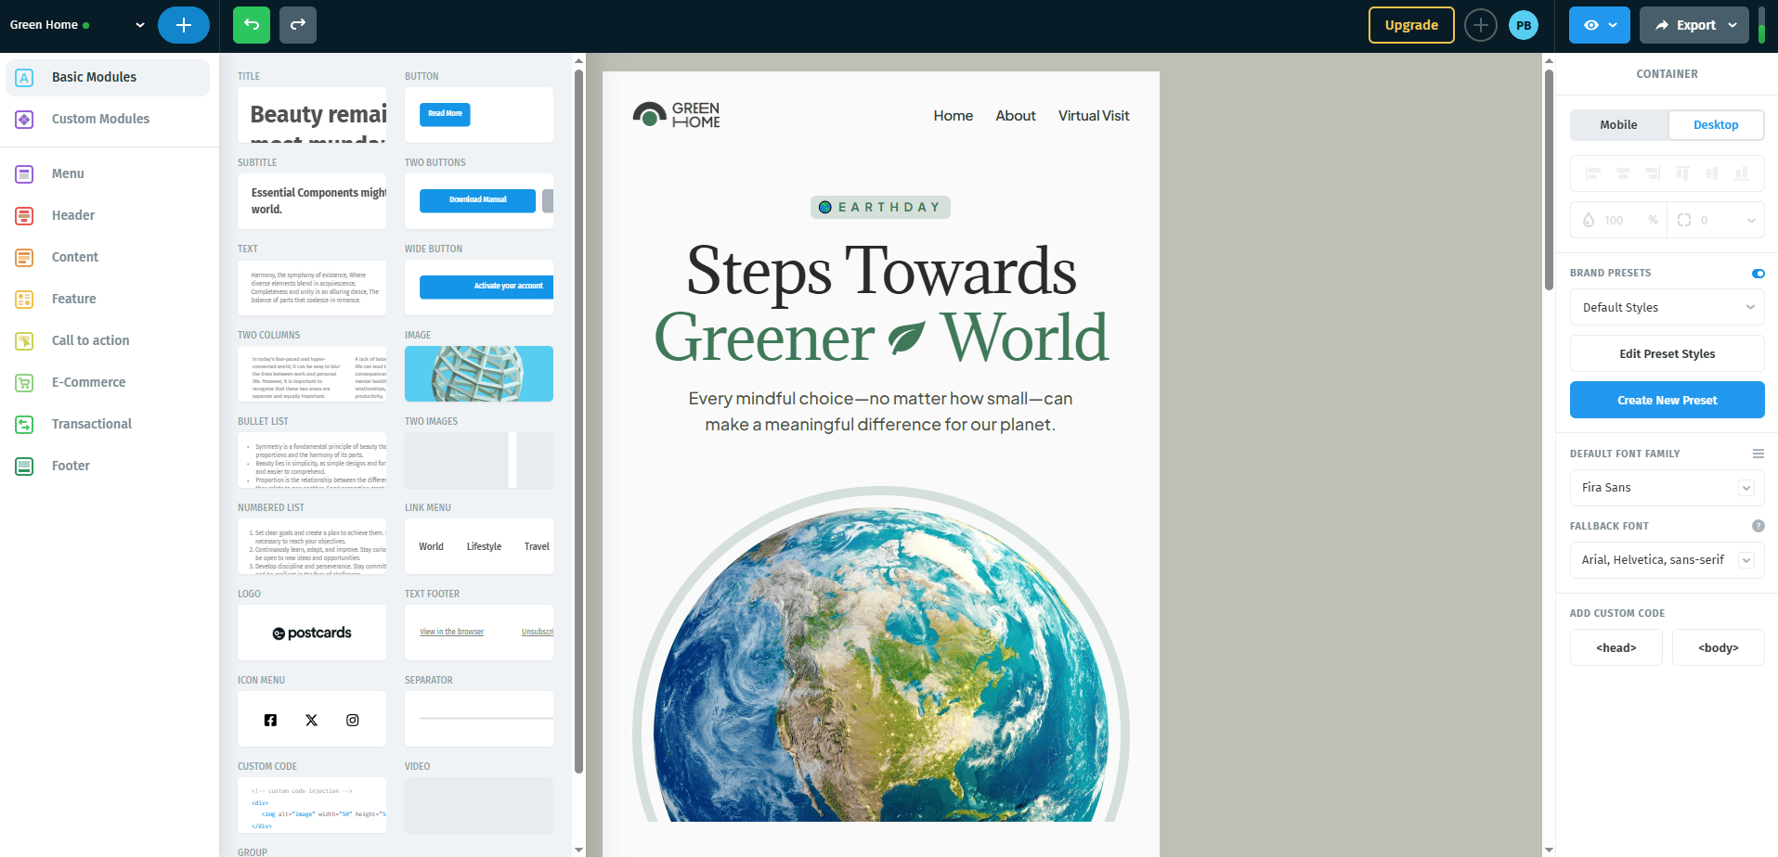The width and height of the screenshot is (1778, 857).
Task: Click the Fallback Font help icon
Action: point(1758,526)
